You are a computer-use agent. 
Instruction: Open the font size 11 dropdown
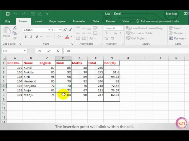click(x=60, y=30)
